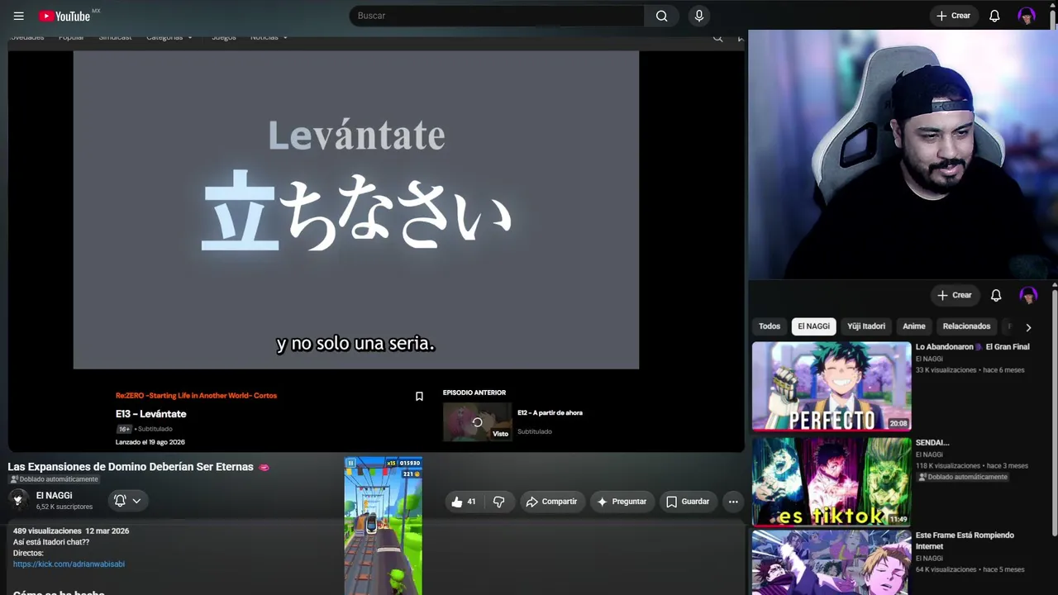The image size is (1058, 595).
Task: Click the Crear button above the filter chips
Action: (954, 295)
